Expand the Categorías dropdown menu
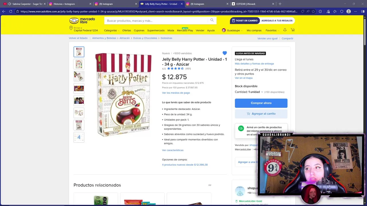Screen dimensions: 367x206 click(112, 30)
